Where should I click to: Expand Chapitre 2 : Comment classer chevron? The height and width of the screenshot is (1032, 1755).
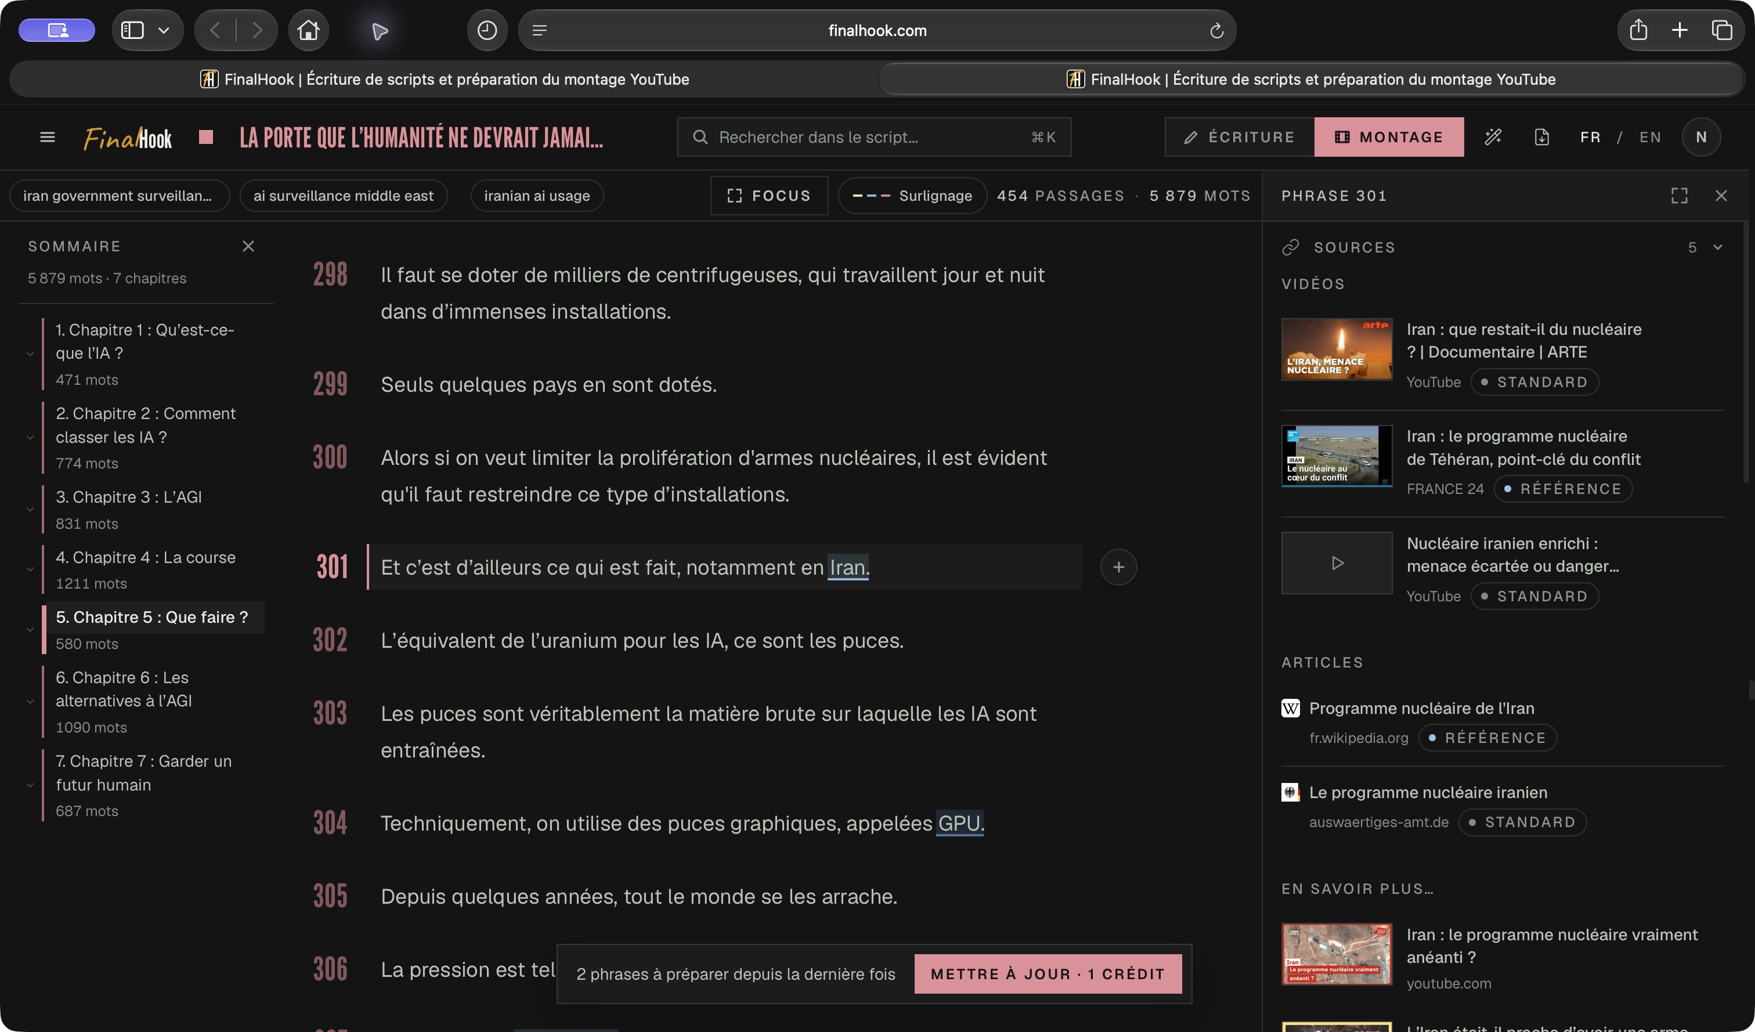30,437
